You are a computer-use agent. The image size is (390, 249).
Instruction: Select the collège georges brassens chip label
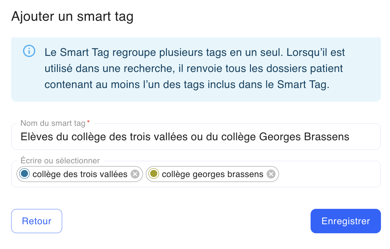(x=212, y=174)
